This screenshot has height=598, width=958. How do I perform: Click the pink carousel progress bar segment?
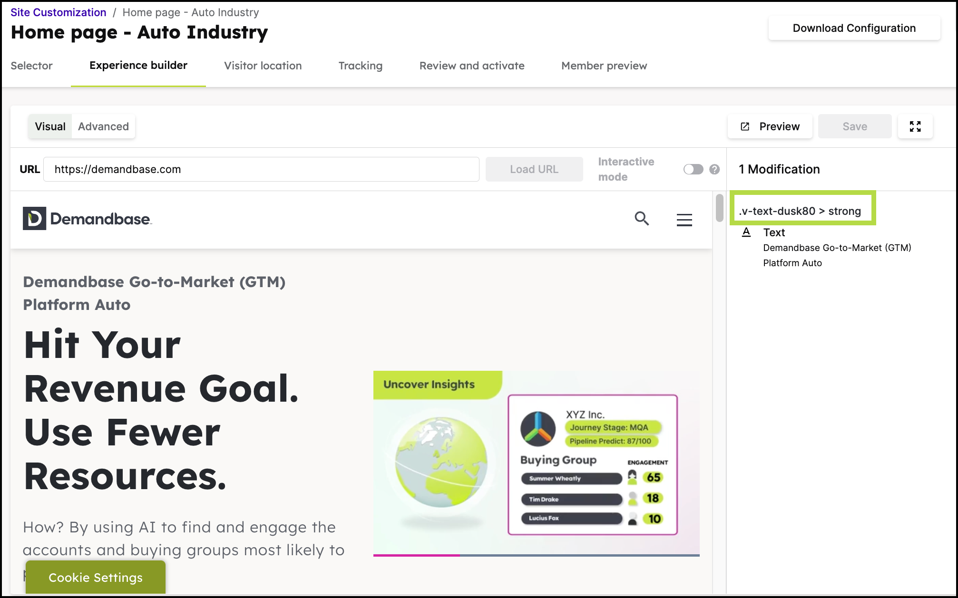pos(417,555)
